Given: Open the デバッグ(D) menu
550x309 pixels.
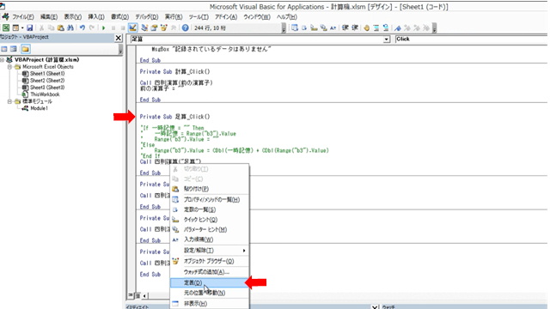Looking at the screenshot, I should click(x=146, y=17).
